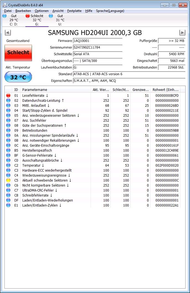This screenshot has height=293, width=190.
Task: Click the Grenzwe... column header
Action: click(x=141, y=90)
